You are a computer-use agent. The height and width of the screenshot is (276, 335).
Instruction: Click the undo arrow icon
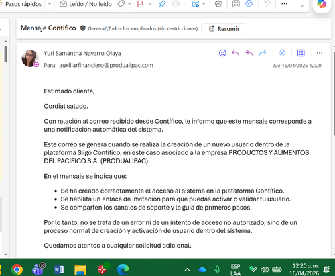(267, 4)
